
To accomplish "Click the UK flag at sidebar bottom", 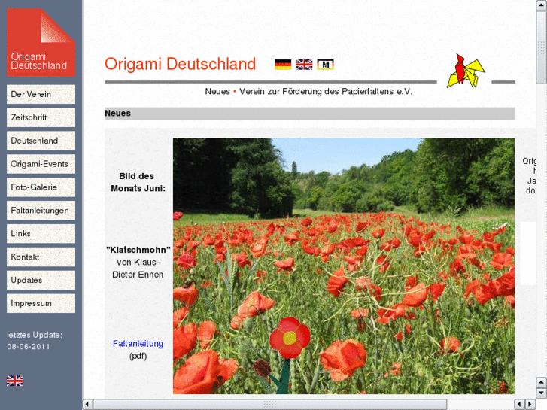I will pyautogui.click(x=15, y=381).
